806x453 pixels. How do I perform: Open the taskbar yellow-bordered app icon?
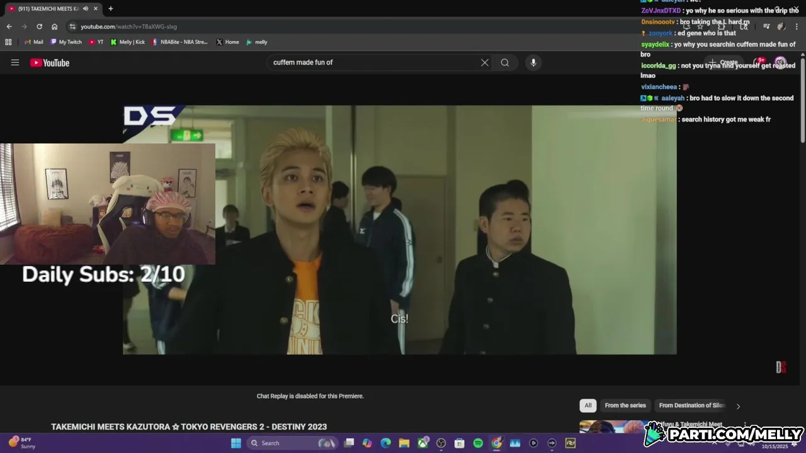coord(570,443)
